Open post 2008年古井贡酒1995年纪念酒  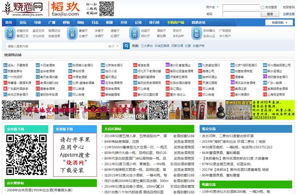(x=40, y=190)
